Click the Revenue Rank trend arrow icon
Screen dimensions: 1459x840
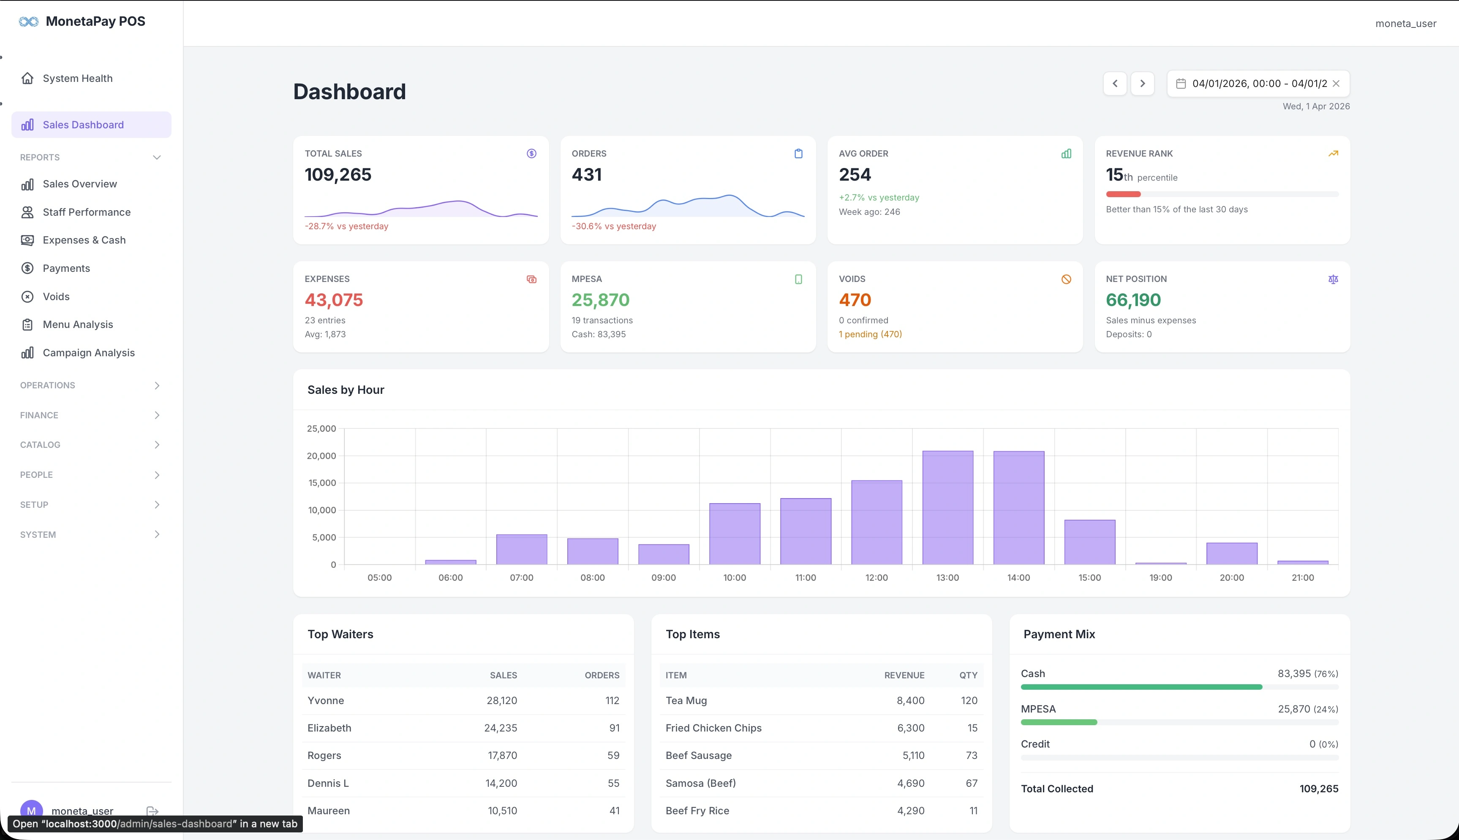[1333, 154]
